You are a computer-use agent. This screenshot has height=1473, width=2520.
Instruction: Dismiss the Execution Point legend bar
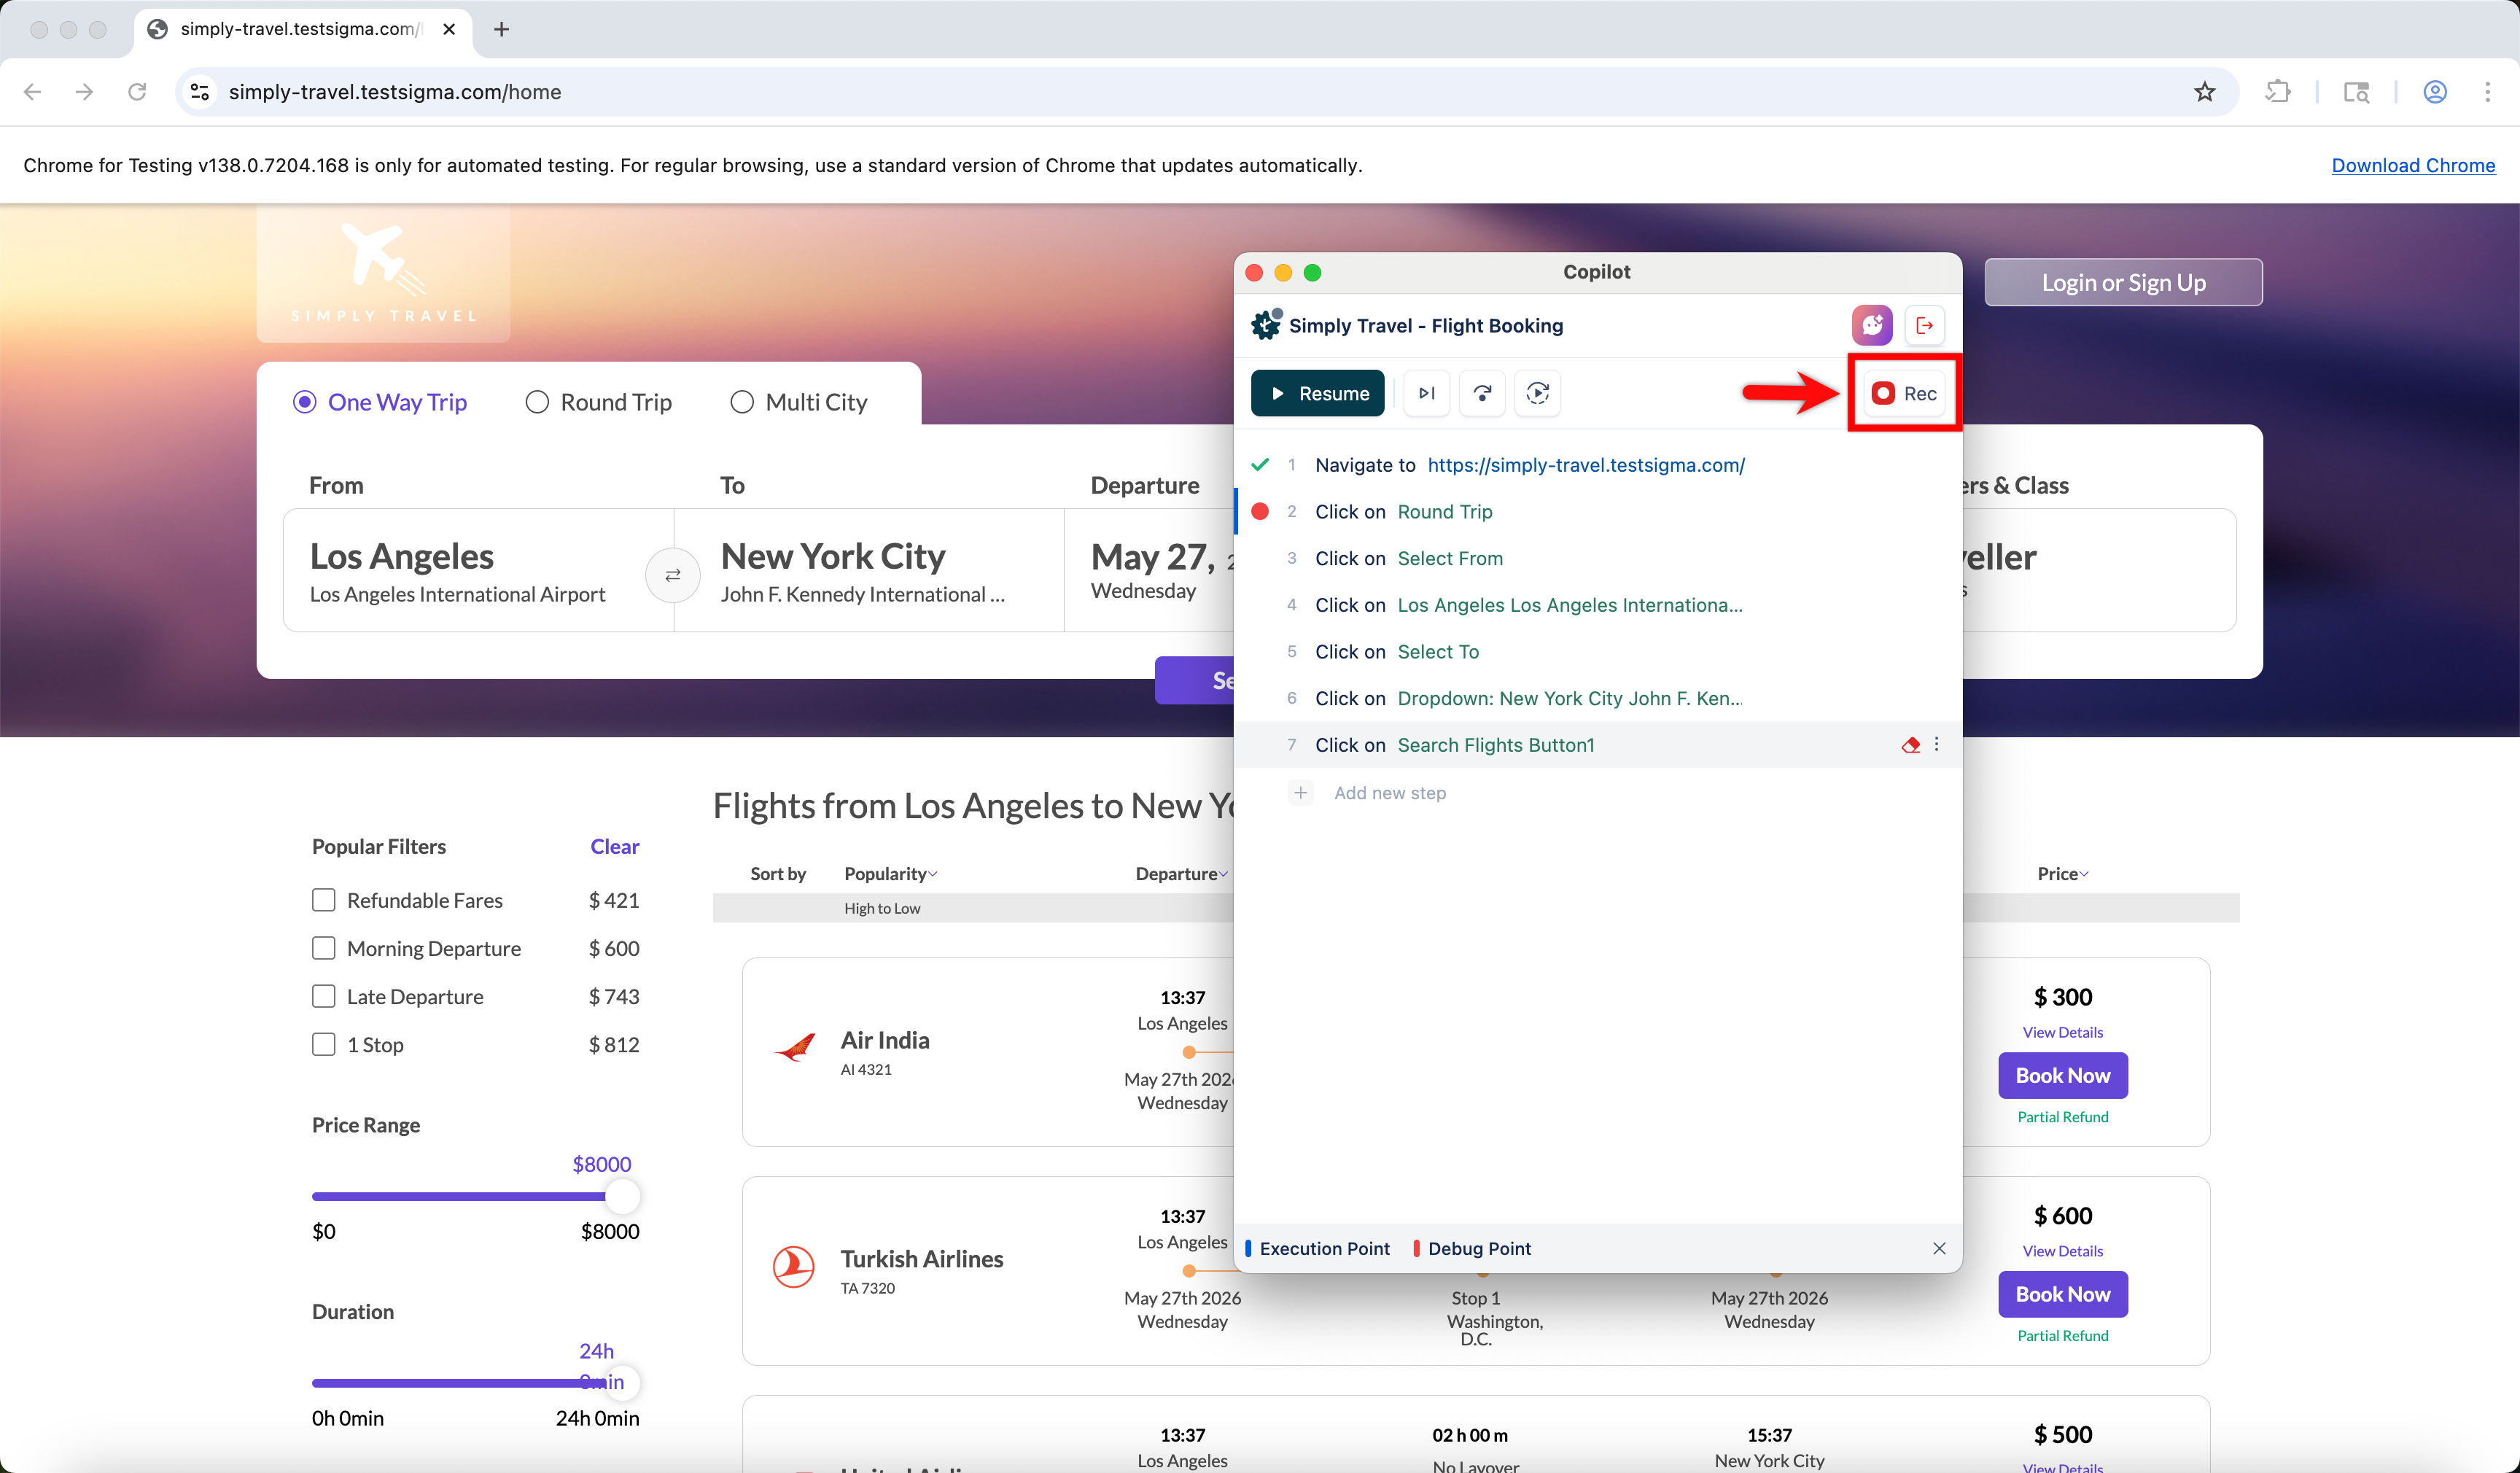[x=1939, y=1248]
